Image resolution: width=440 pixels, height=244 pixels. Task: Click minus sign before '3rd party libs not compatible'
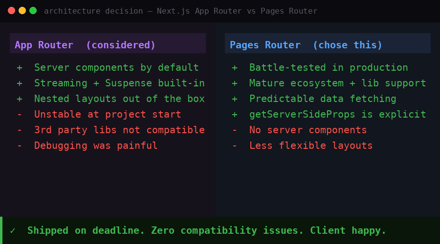click(20, 130)
